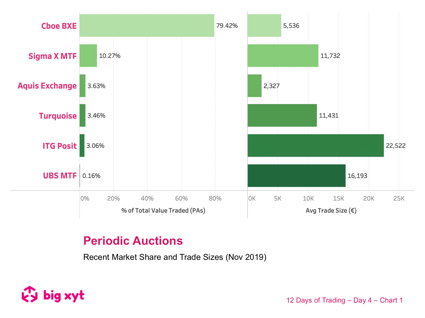Click the big xyt logo icon
425x318 pixels.
pos(30,294)
